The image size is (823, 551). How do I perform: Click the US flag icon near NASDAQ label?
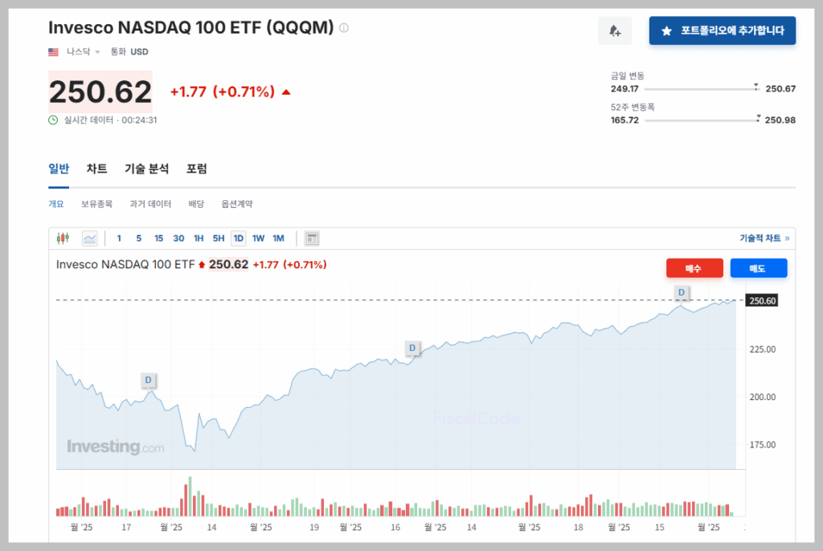click(x=52, y=51)
